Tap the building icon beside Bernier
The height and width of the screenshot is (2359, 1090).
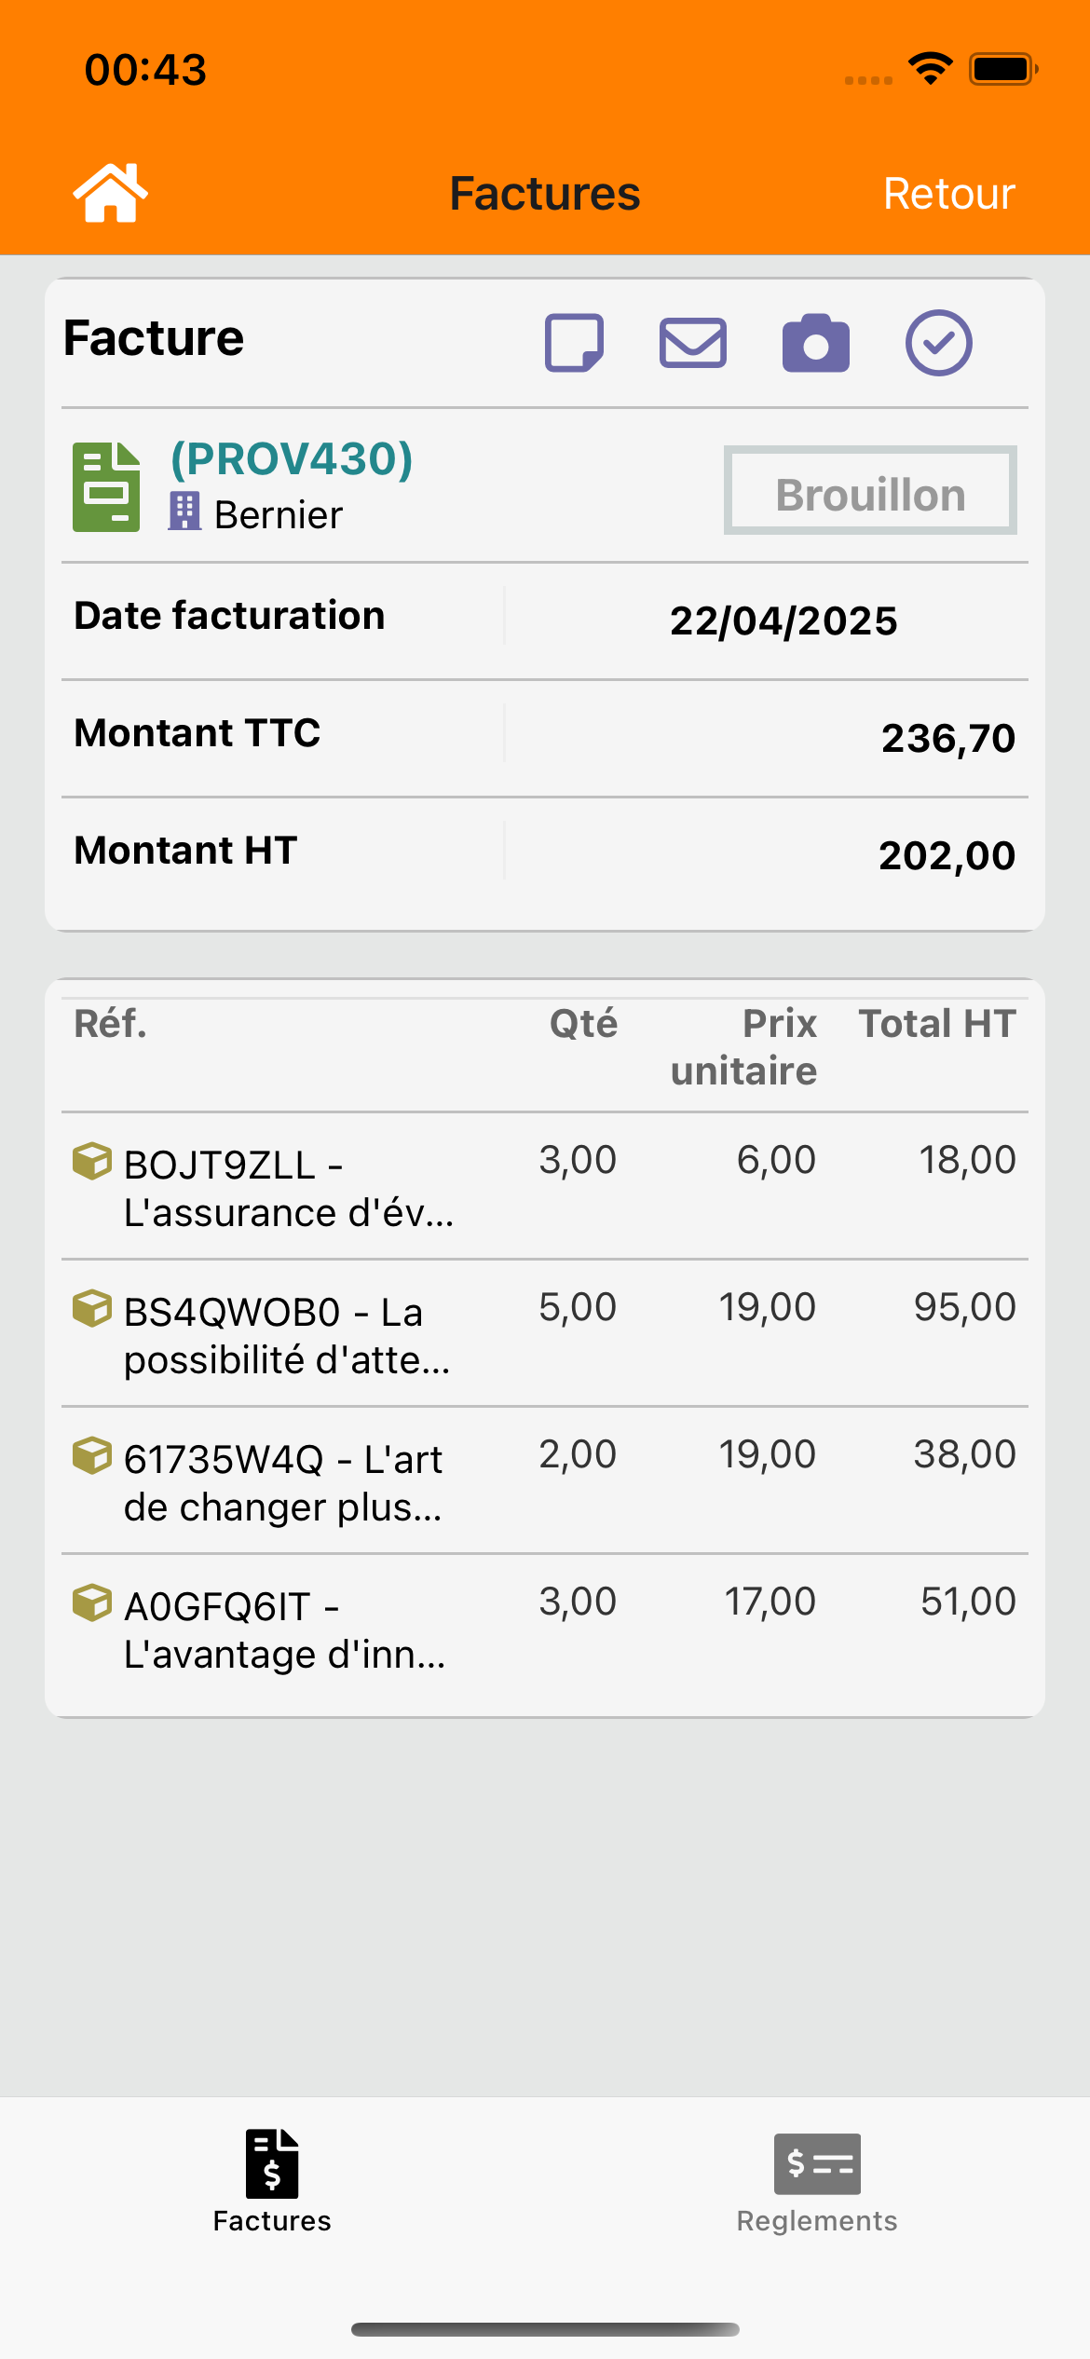(x=184, y=511)
